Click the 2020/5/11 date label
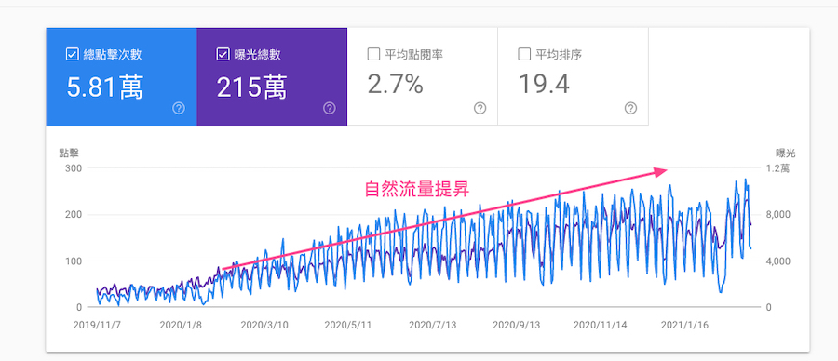Screen dimensions: 838x361 pyautogui.click(x=348, y=326)
